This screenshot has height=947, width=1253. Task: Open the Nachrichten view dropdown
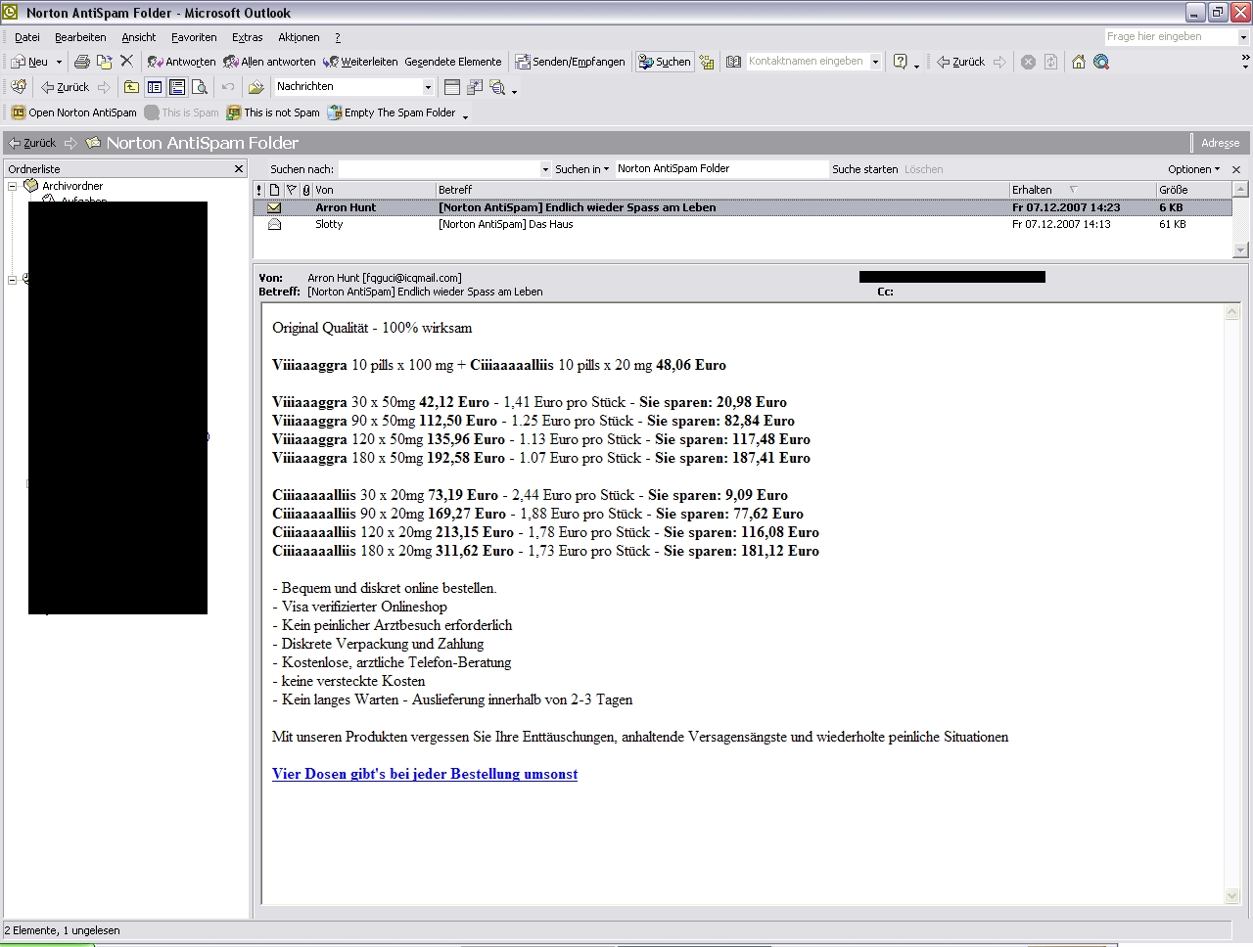click(x=428, y=87)
